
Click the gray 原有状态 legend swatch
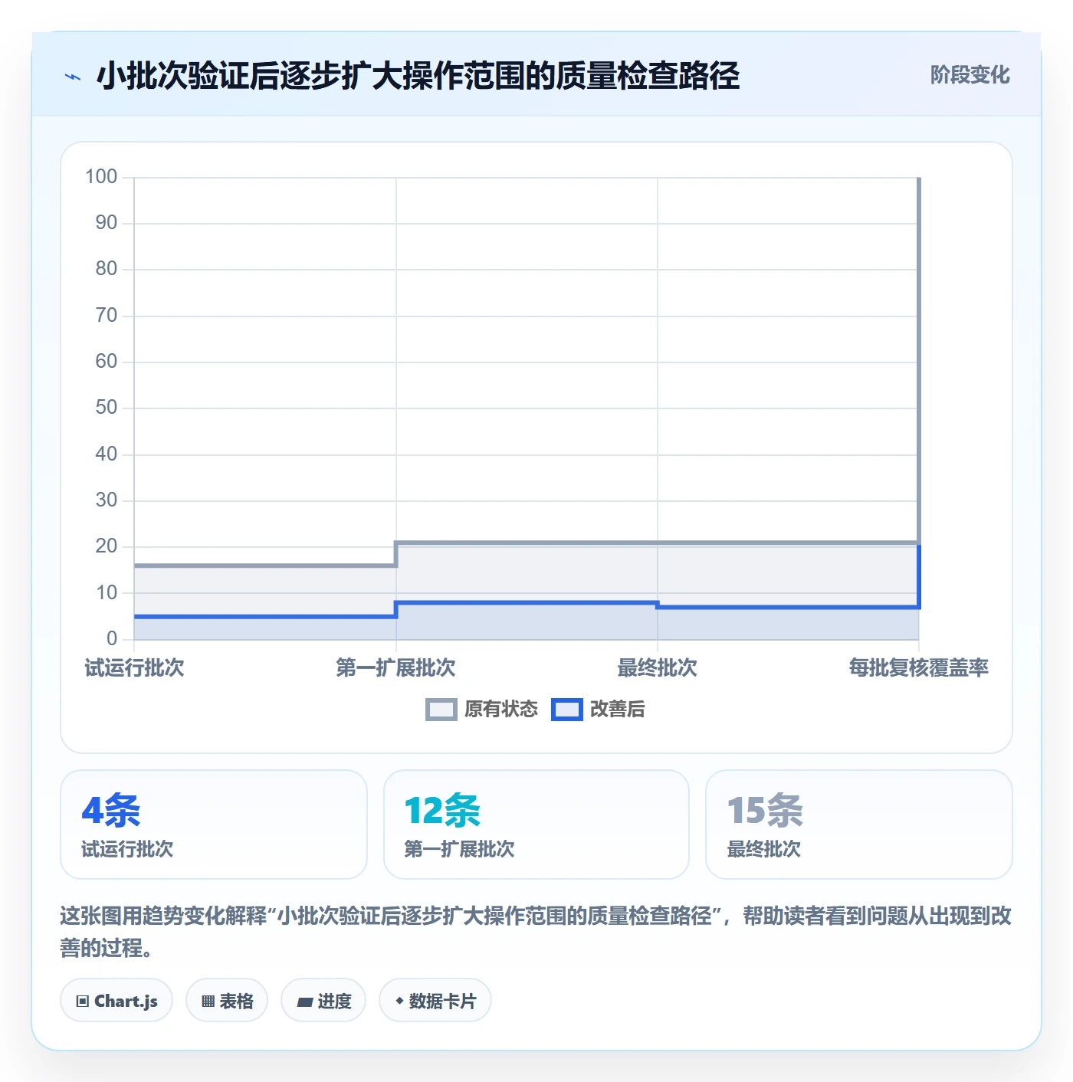(441, 710)
